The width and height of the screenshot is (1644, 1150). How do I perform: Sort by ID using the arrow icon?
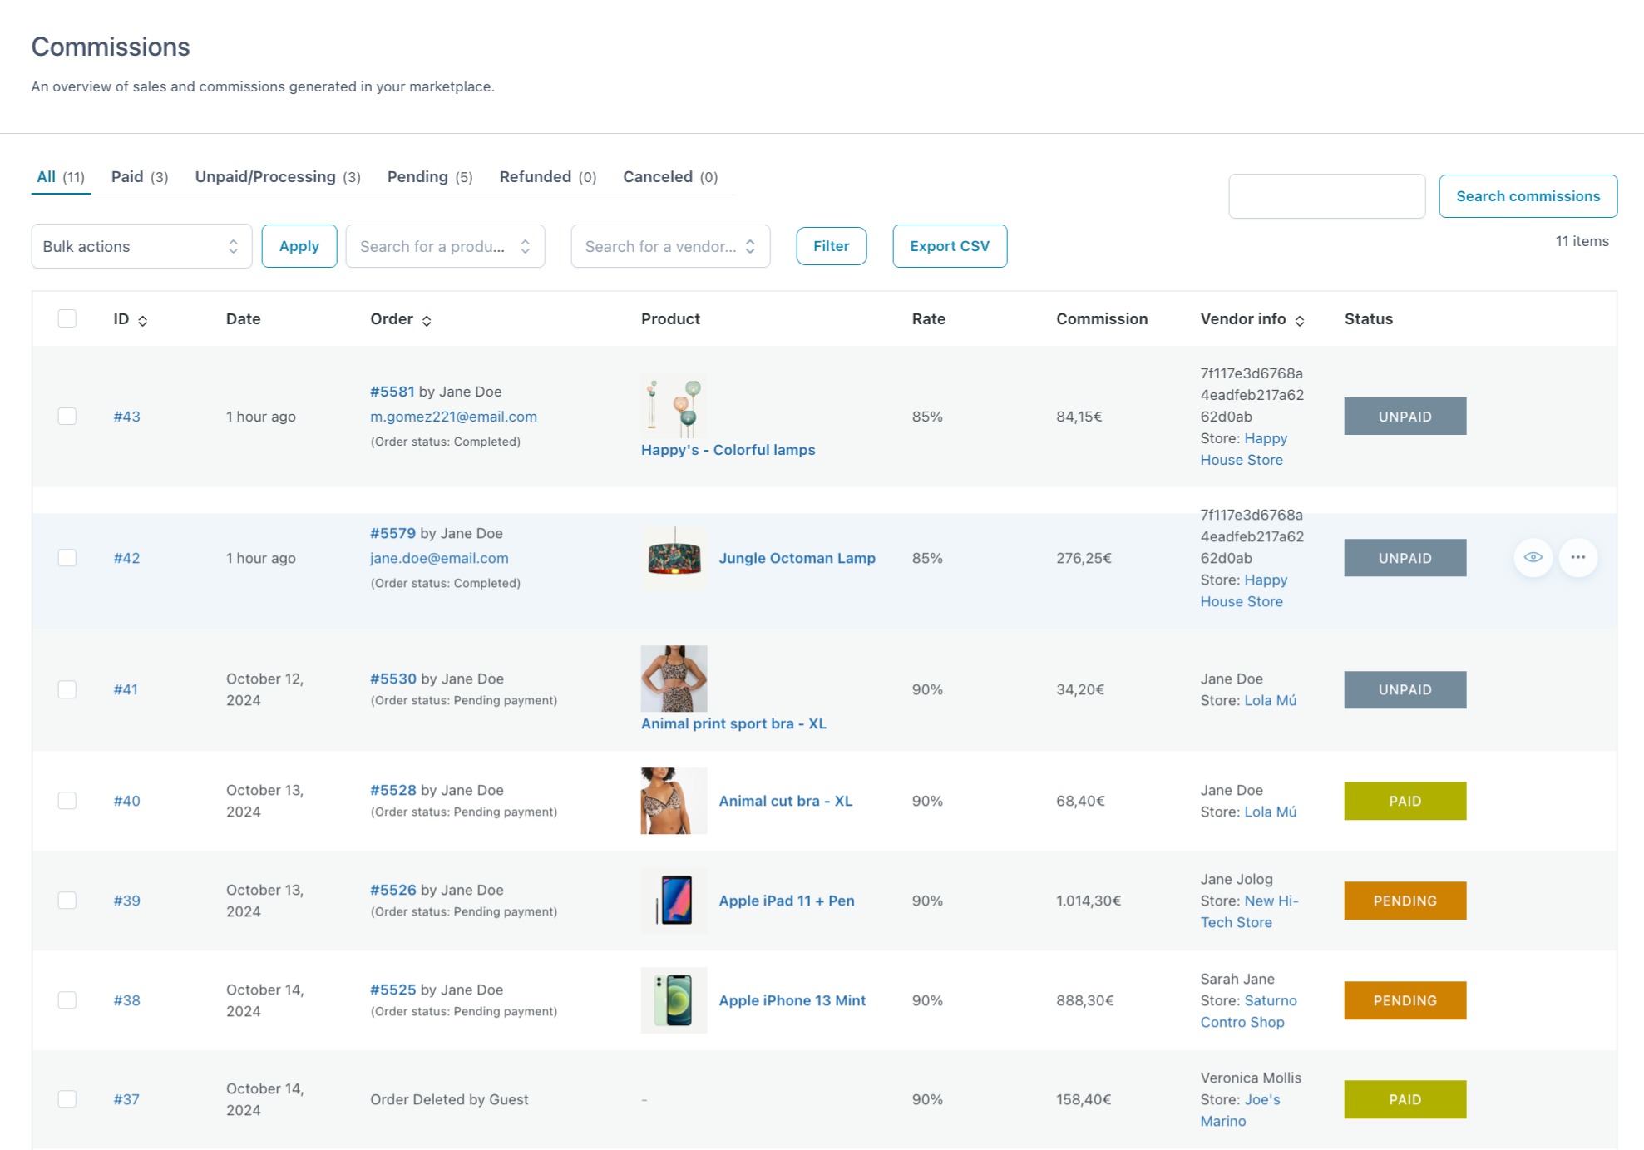[143, 321]
